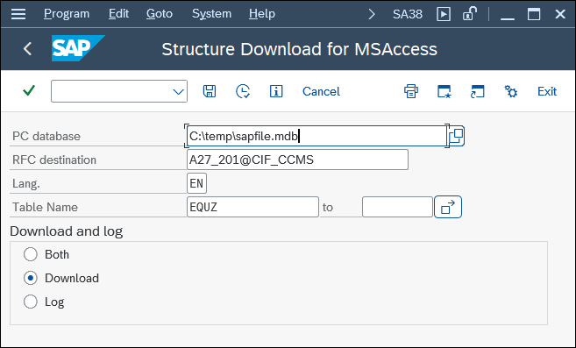Open value help for PC database
This screenshot has width=576, height=348.
pyautogui.click(x=456, y=136)
